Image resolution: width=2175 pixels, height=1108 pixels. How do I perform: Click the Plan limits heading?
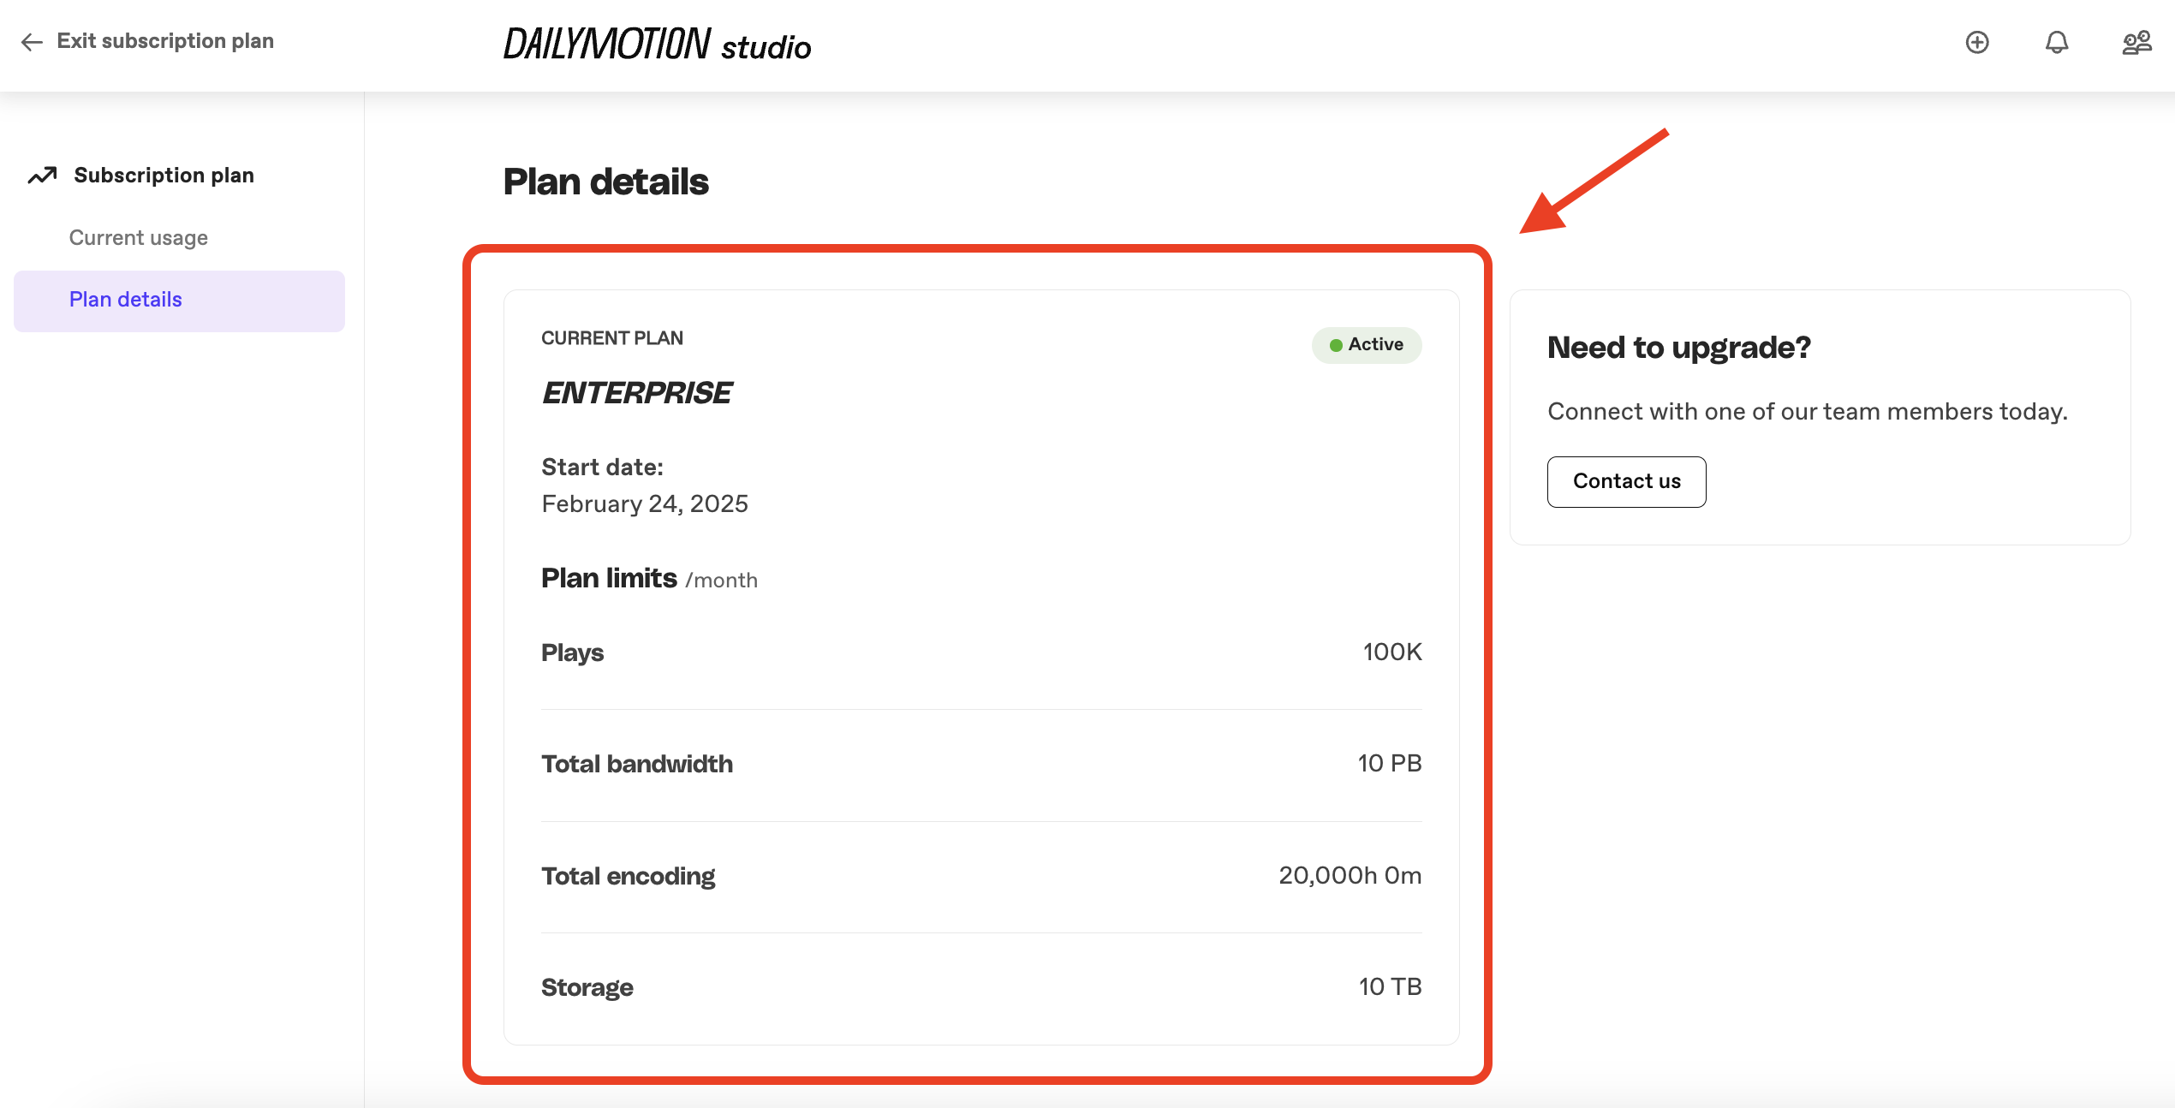(609, 579)
